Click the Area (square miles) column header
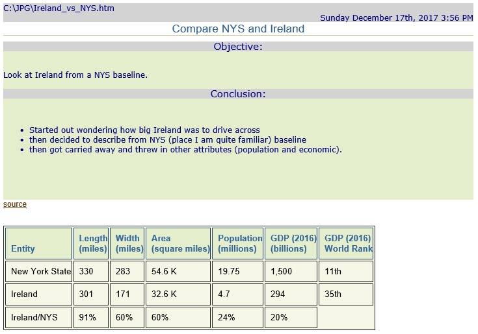This screenshot has width=478, height=334. click(178, 243)
